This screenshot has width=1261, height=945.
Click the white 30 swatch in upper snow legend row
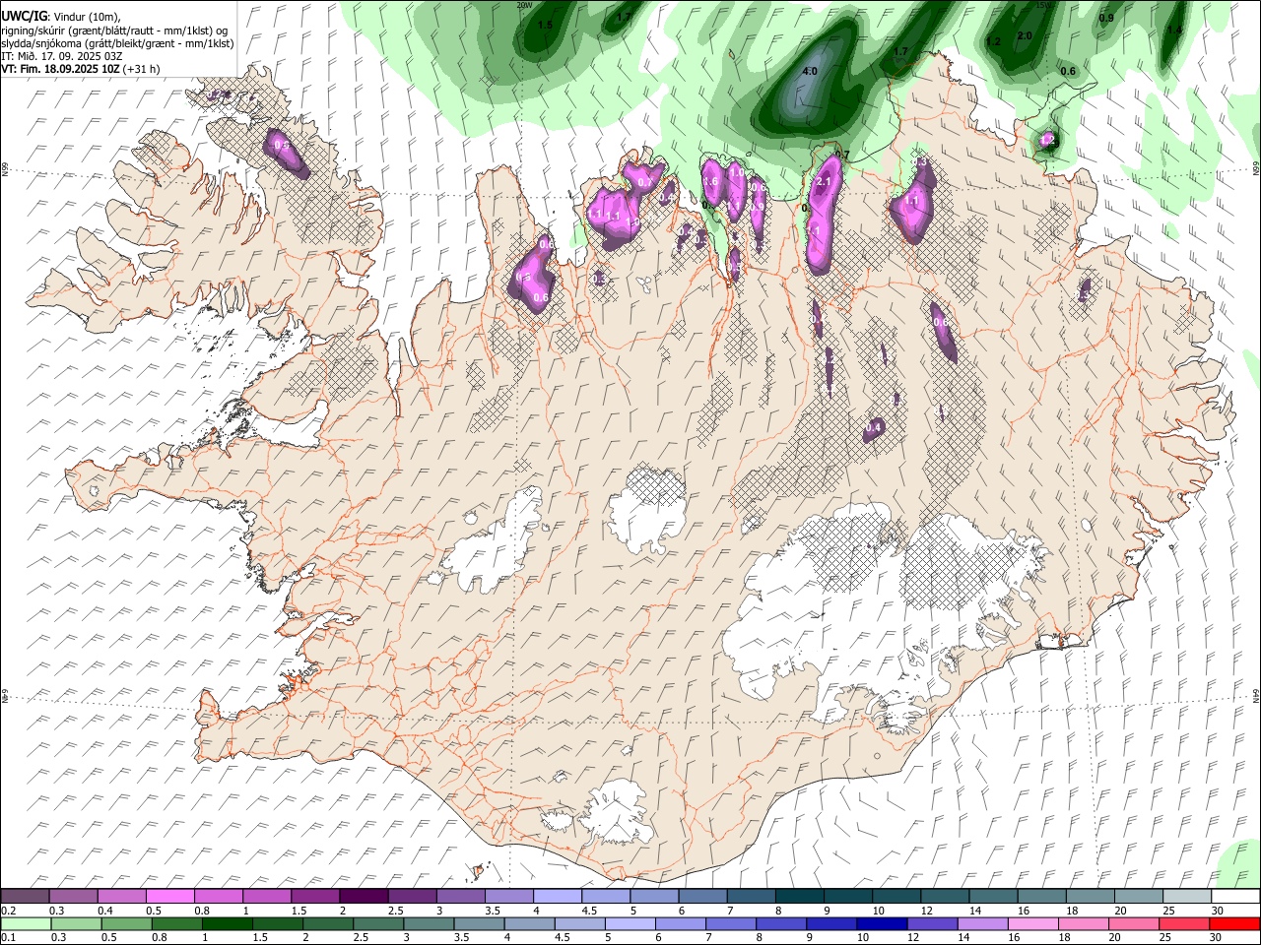coord(1235,896)
